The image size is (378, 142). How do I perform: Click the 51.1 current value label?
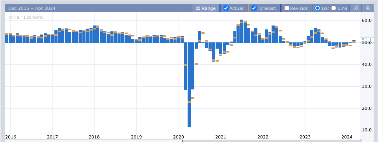coord(367,40)
